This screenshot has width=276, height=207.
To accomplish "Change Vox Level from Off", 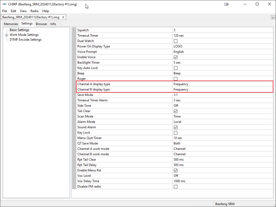I will click(x=222, y=176).
